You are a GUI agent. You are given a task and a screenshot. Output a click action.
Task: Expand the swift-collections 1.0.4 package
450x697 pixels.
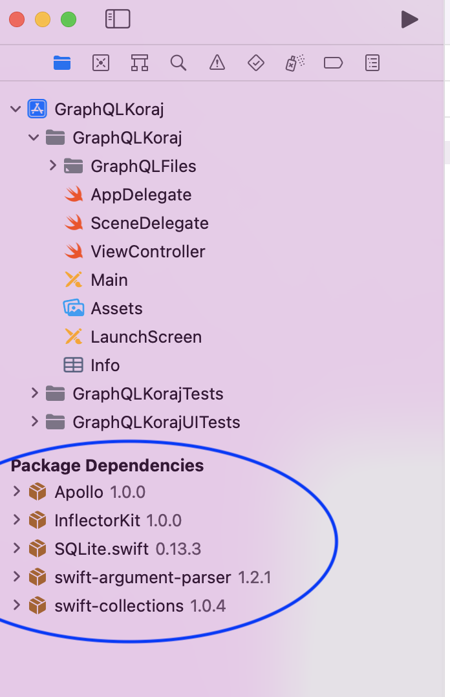coord(16,606)
